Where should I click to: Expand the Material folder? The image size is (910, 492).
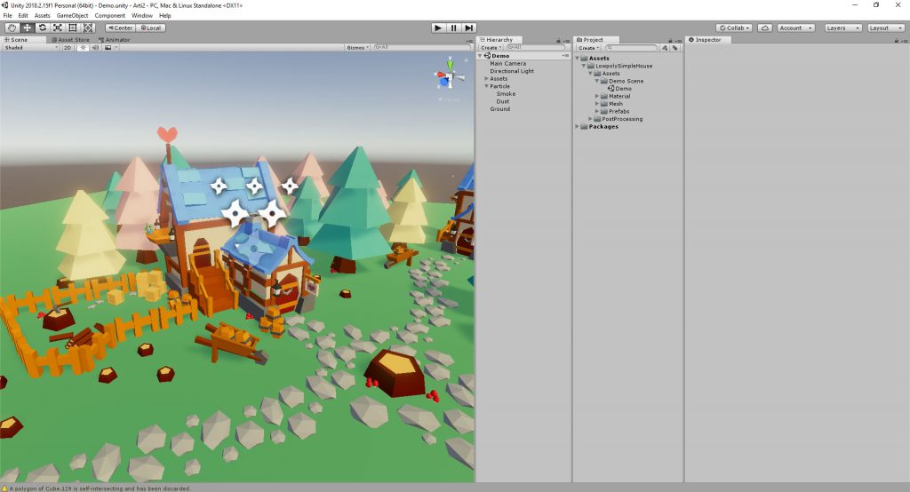(x=596, y=96)
